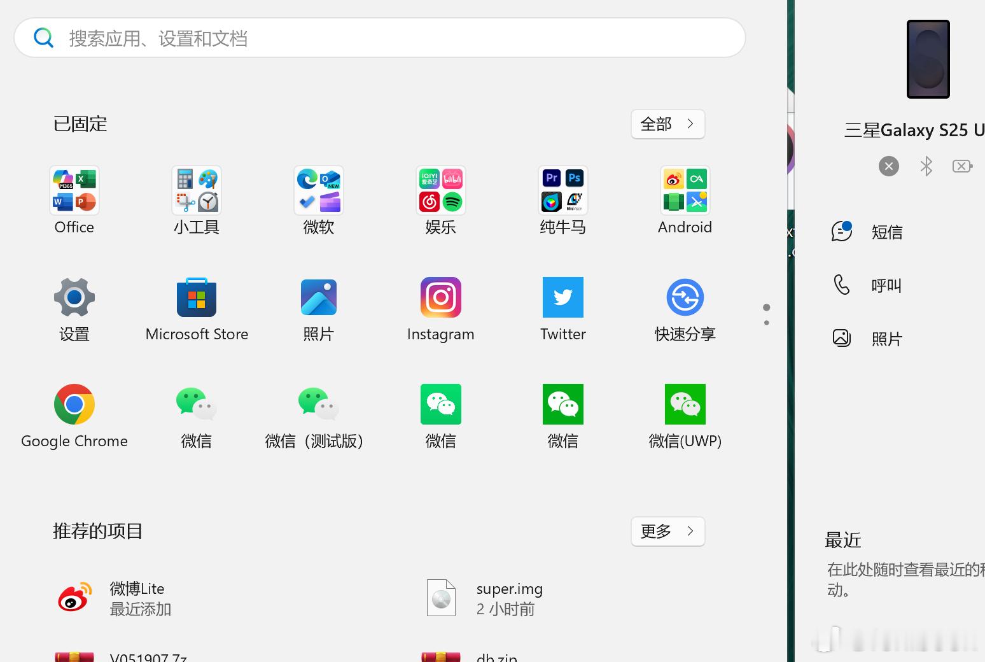This screenshot has height=662, width=985.
Task: Open the 娱乐 folder
Action: coord(441,200)
